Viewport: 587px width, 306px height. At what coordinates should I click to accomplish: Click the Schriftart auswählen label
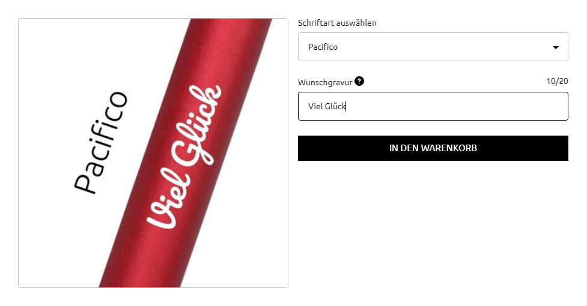337,23
